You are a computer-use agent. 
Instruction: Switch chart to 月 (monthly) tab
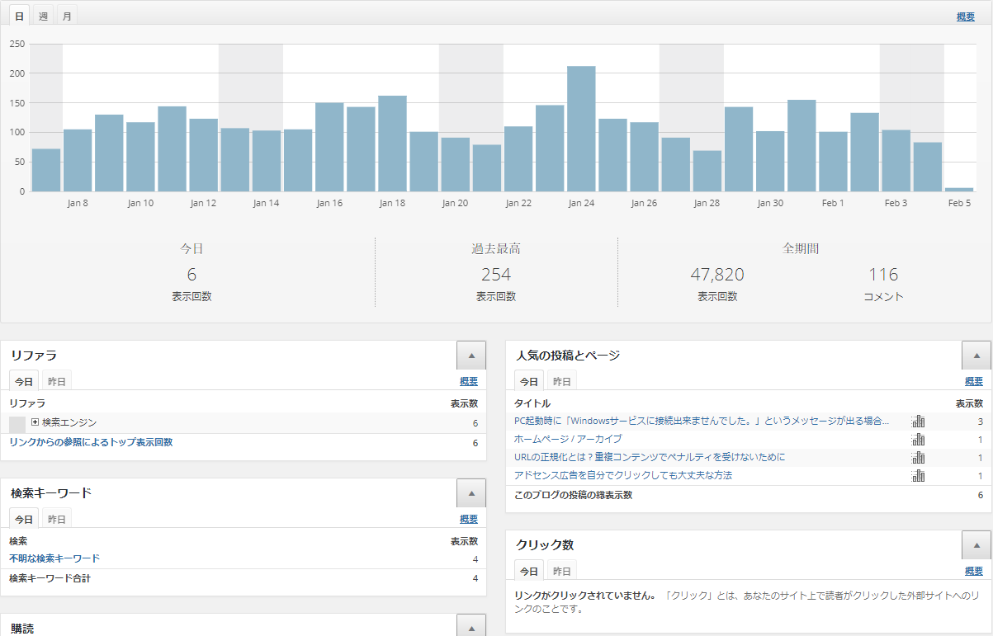67,16
